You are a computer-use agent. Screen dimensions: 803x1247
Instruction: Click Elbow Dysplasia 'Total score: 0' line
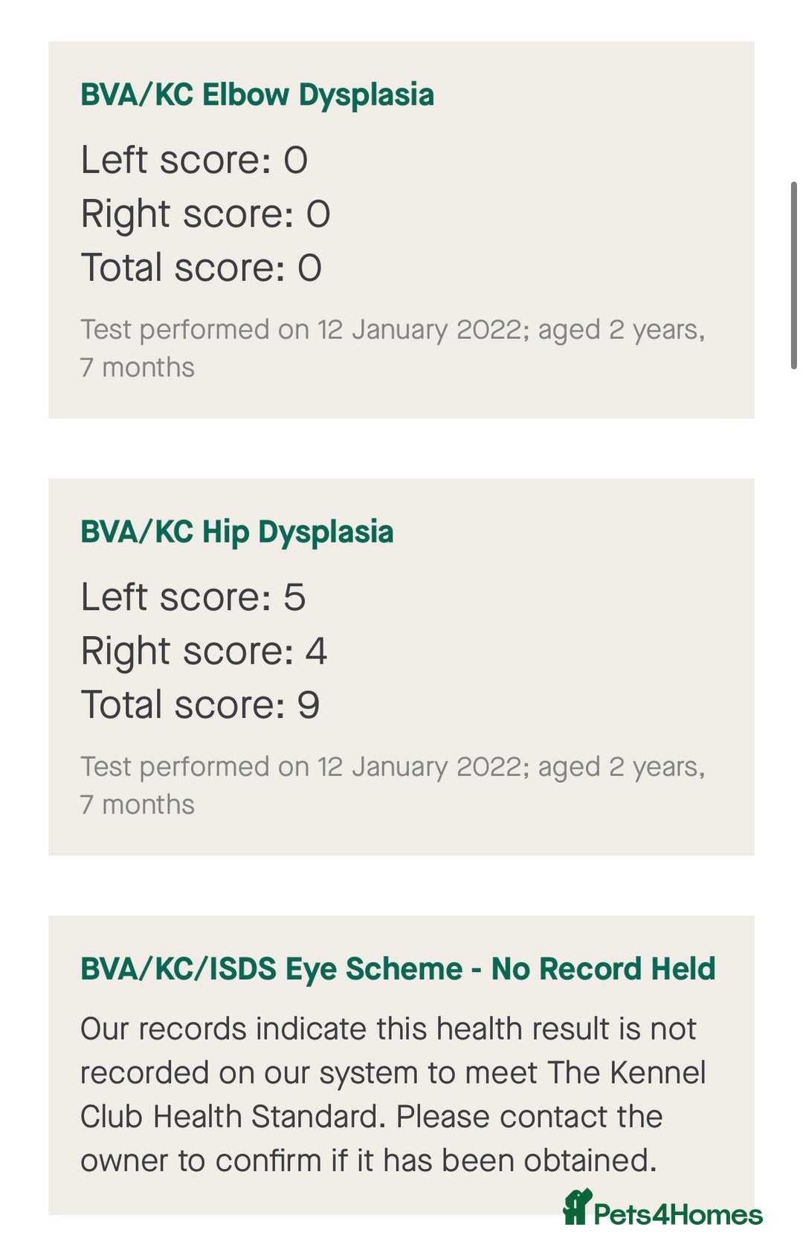coord(201,268)
